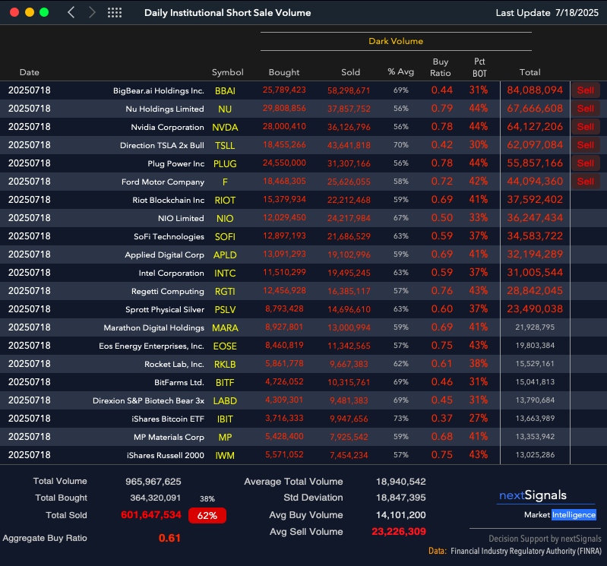Click Total Bought value 364,320,091
Viewport: 607px width, 566px height.
coord(155,498)
